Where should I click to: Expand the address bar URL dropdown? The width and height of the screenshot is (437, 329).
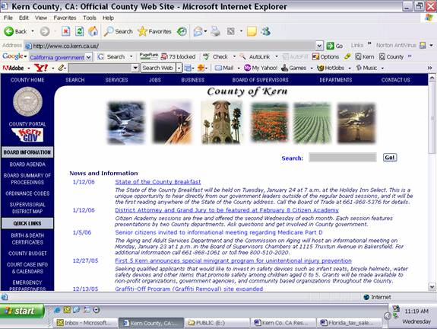319,46
